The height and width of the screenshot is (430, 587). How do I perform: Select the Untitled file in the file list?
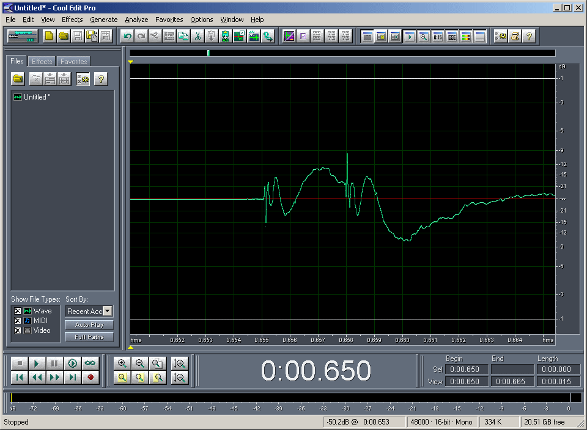pos(36,97)
